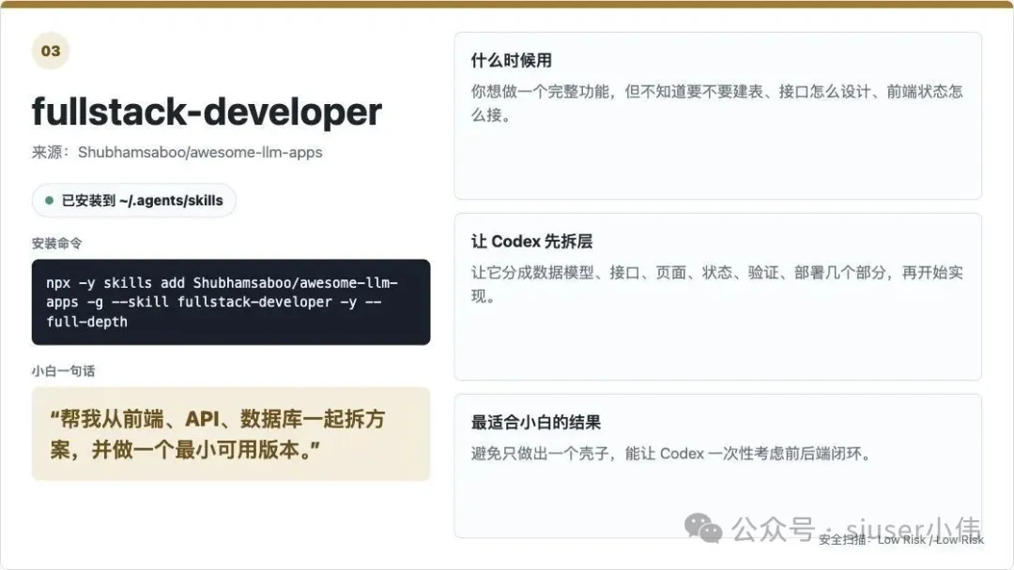Image resolution: width=1014 pixels, height=570 pixels.
Task: Select the 最适合小白的结果 card title
Action: click(x=535, y=423)
